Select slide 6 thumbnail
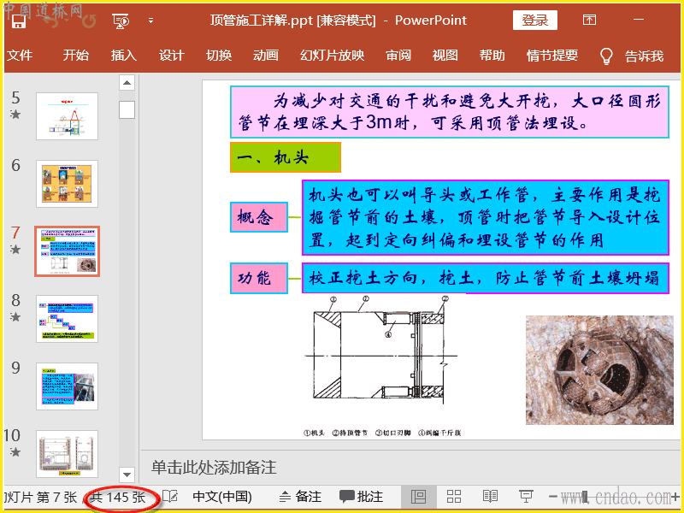Image resolution: width=684 pixels, height=513 pixels. tap(68, 184)
